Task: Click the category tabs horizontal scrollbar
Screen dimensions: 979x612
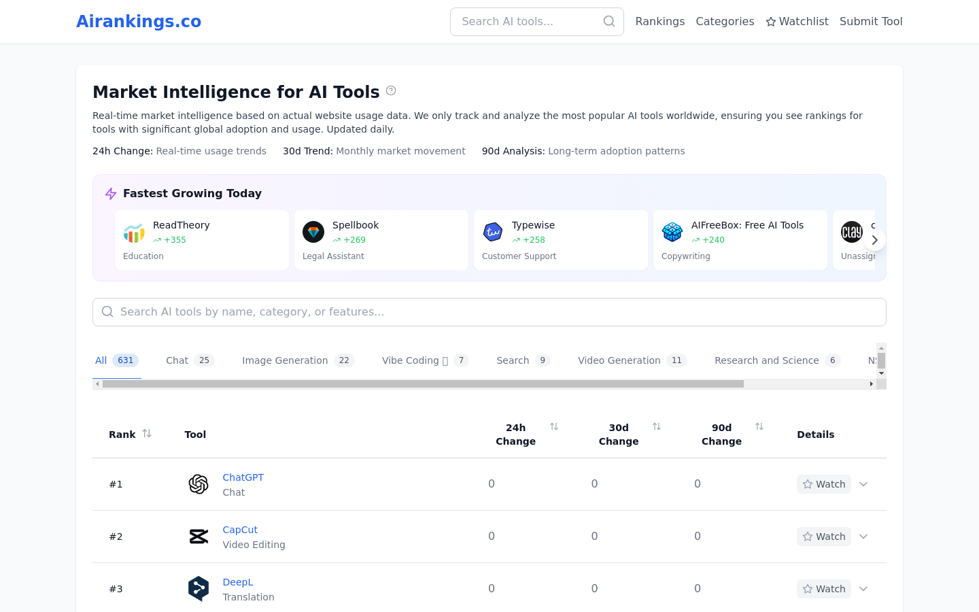Action: pyautogui.click(x=423, y=384)
